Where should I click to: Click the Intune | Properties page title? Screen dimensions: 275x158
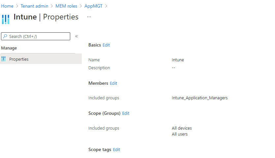[46, 17]
